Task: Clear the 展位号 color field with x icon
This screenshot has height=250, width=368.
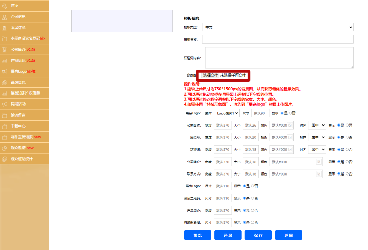Action: click(290, 137)
